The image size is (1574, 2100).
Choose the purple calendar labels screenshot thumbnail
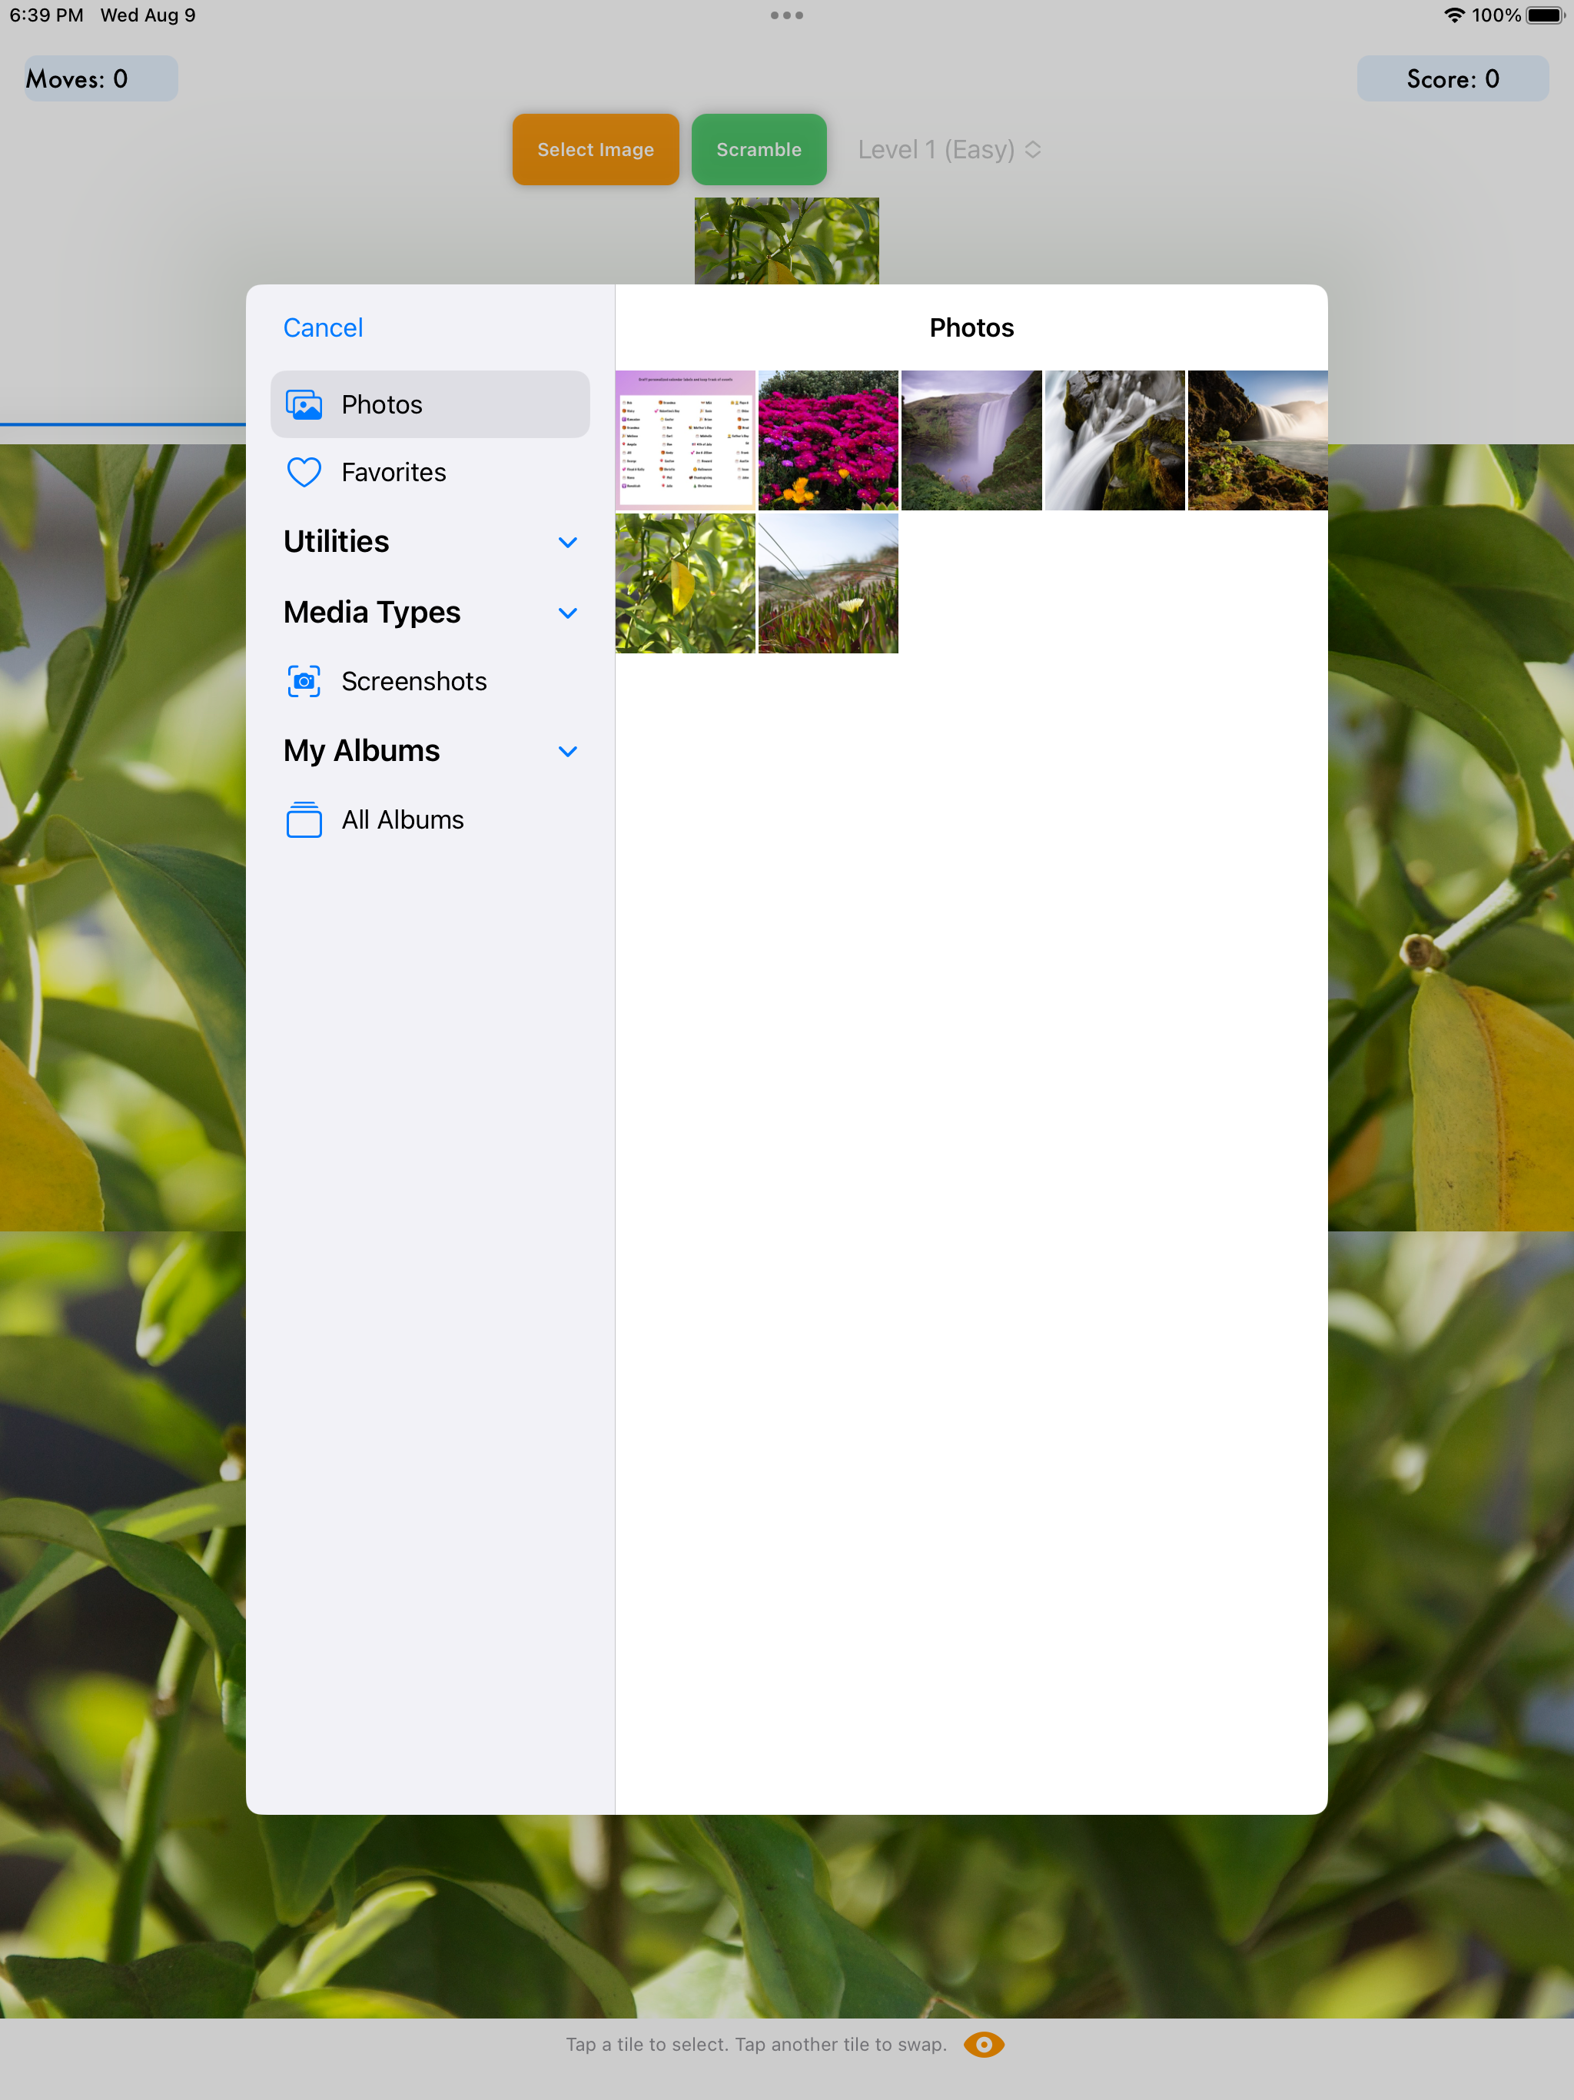coord(685,440)
